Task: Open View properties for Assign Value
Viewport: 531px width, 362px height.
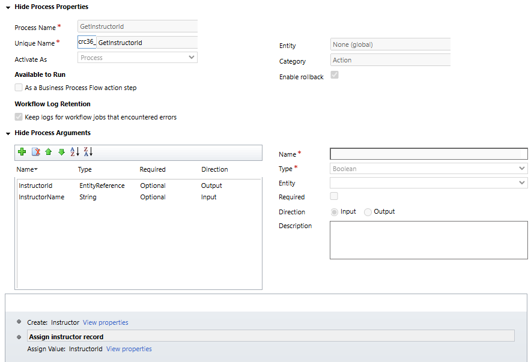Action: (x=129, y=349)
